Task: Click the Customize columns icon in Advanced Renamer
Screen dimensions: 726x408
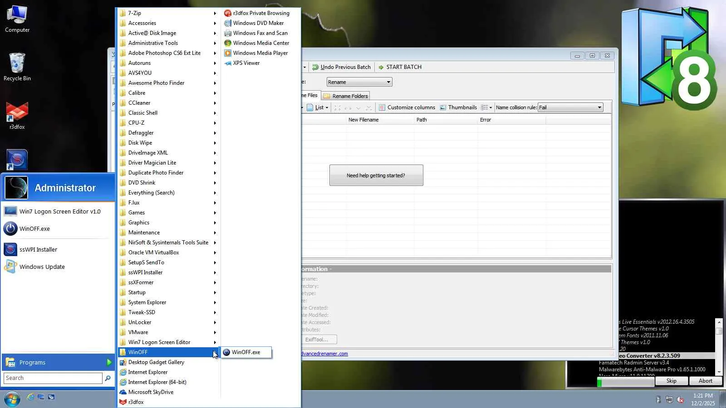Action: tap(382, 107)
